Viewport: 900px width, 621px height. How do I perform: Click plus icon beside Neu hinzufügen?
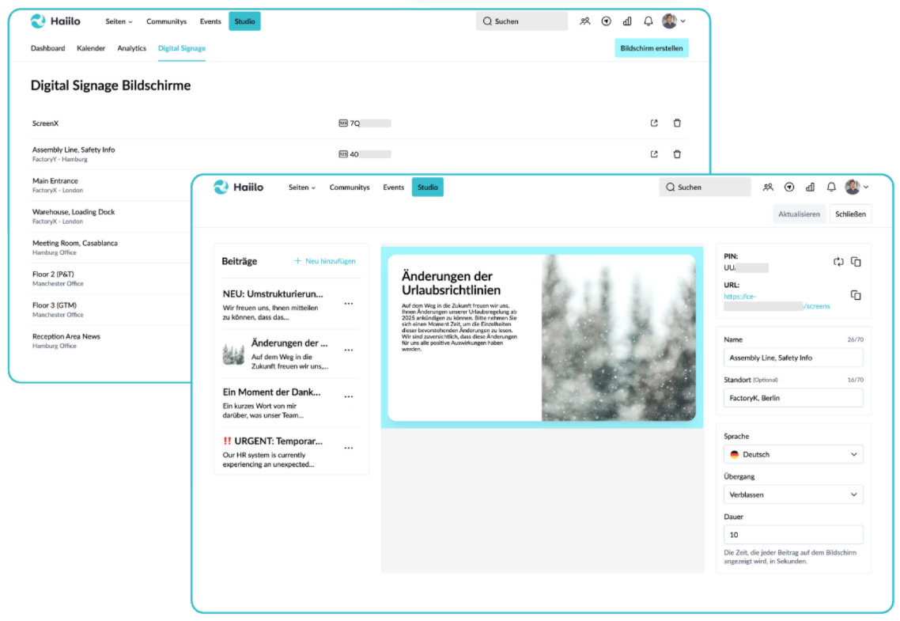point(298,260)
